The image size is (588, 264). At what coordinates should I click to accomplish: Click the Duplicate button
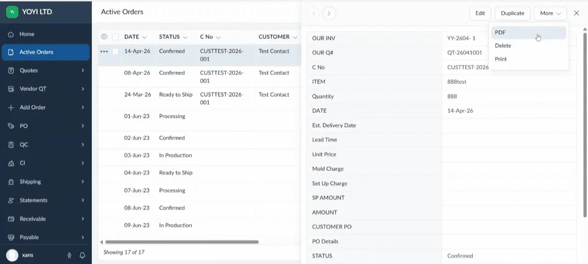(x=513, y=13)
